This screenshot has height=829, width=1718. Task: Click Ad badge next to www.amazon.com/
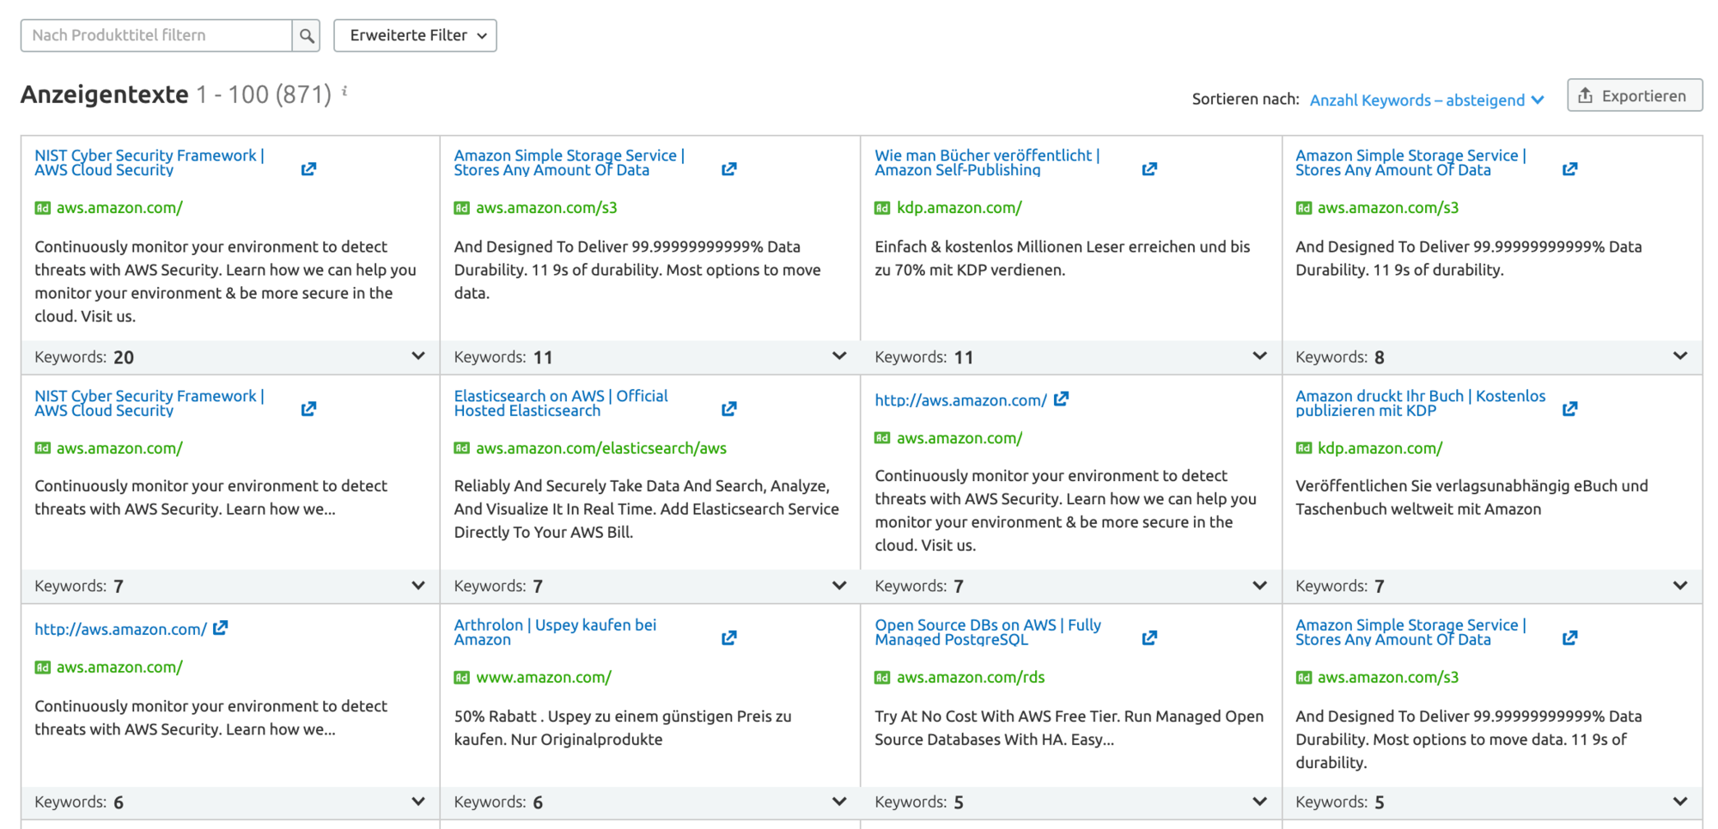(x=461, y=677)
